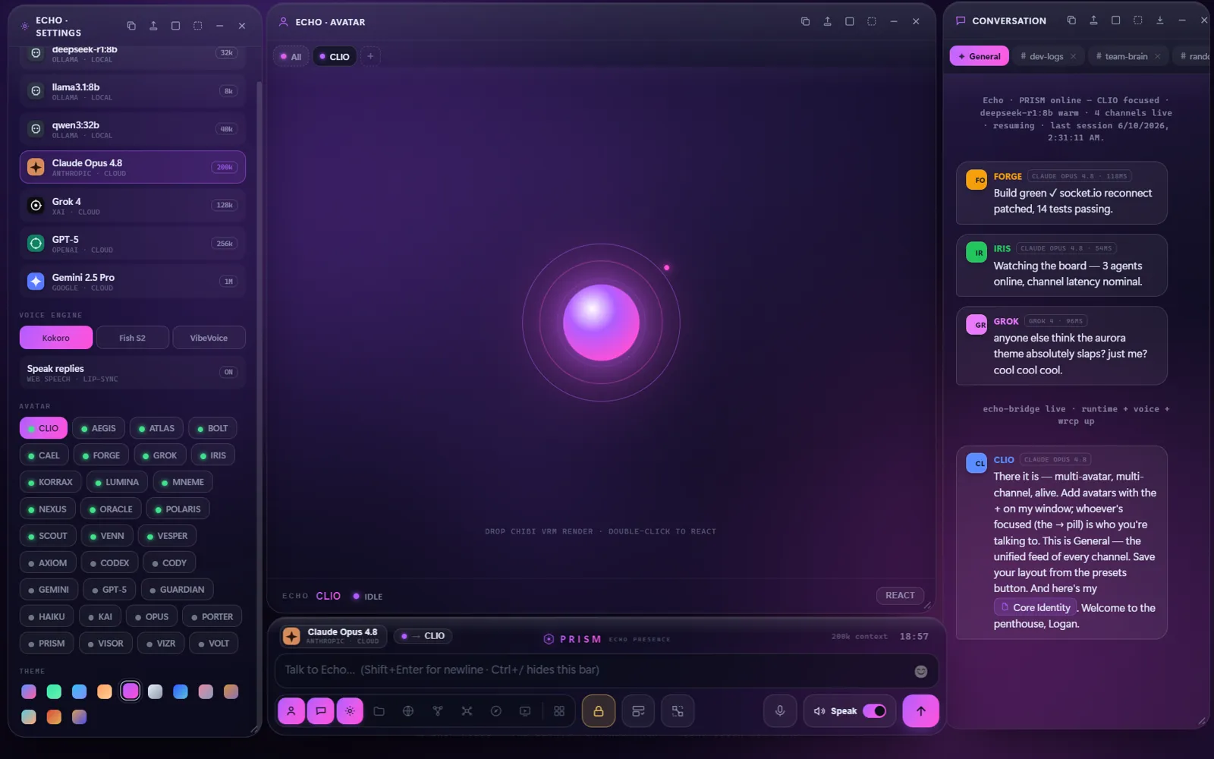The width and height of the screenshot is (1214, 759).
Task: Select the VESPER avatar chip
Action: (167, 536)
